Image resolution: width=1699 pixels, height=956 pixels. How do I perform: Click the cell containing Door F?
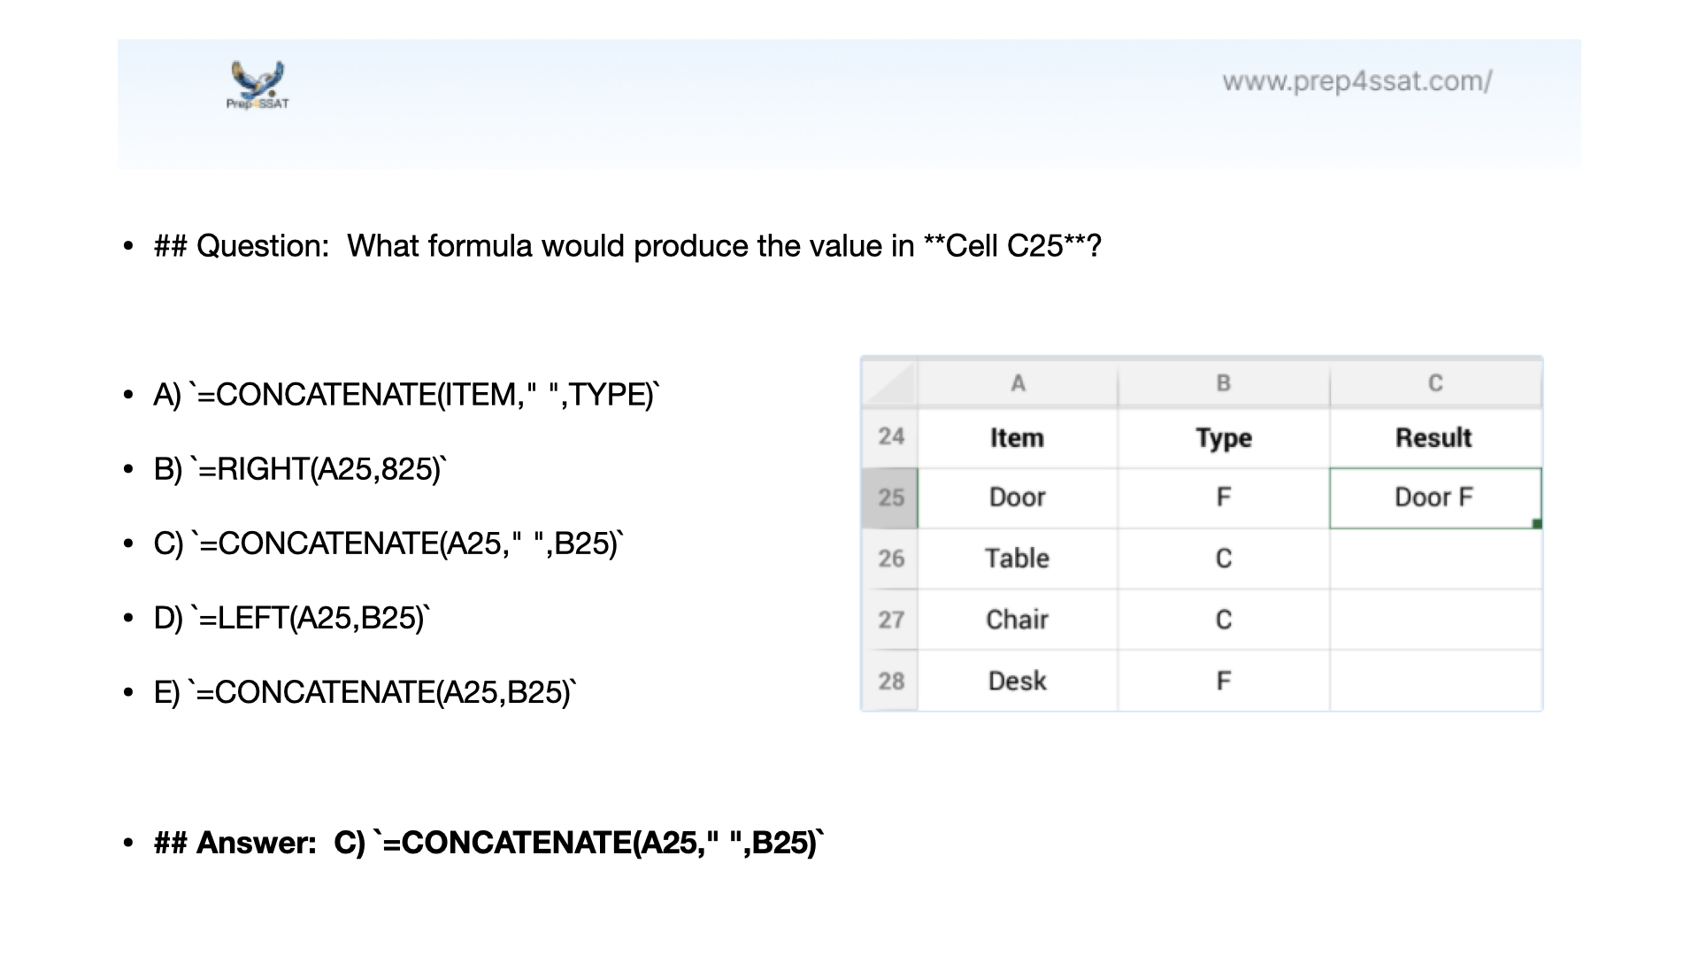pos(1434,497)
